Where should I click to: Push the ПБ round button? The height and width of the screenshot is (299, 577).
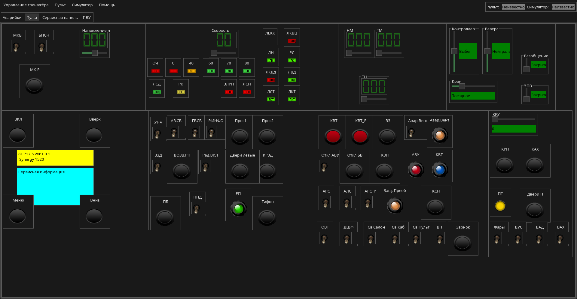pos(165,218)
